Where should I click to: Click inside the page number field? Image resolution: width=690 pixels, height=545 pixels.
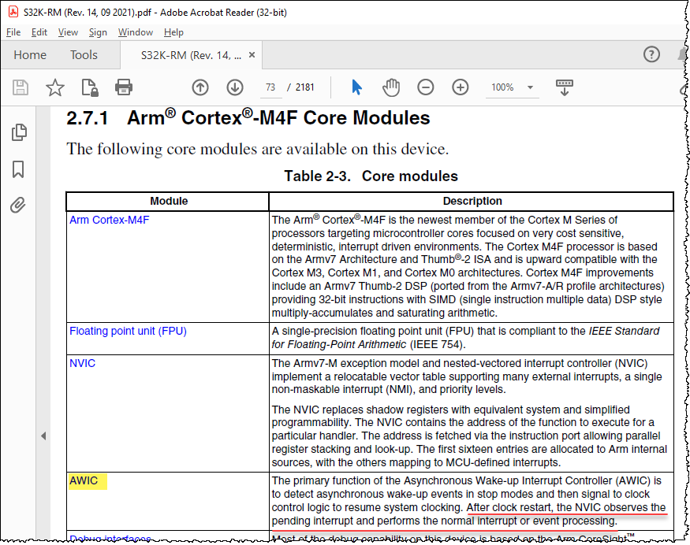pyautogui.click(x=270, y=87)
